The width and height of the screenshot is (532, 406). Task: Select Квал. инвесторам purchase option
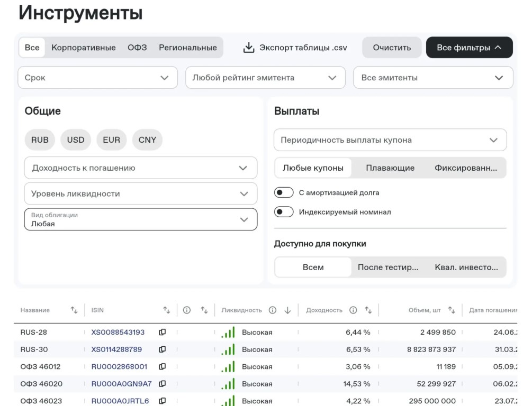coord(466,267)
